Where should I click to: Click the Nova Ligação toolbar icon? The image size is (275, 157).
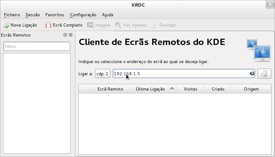point(6,25)
